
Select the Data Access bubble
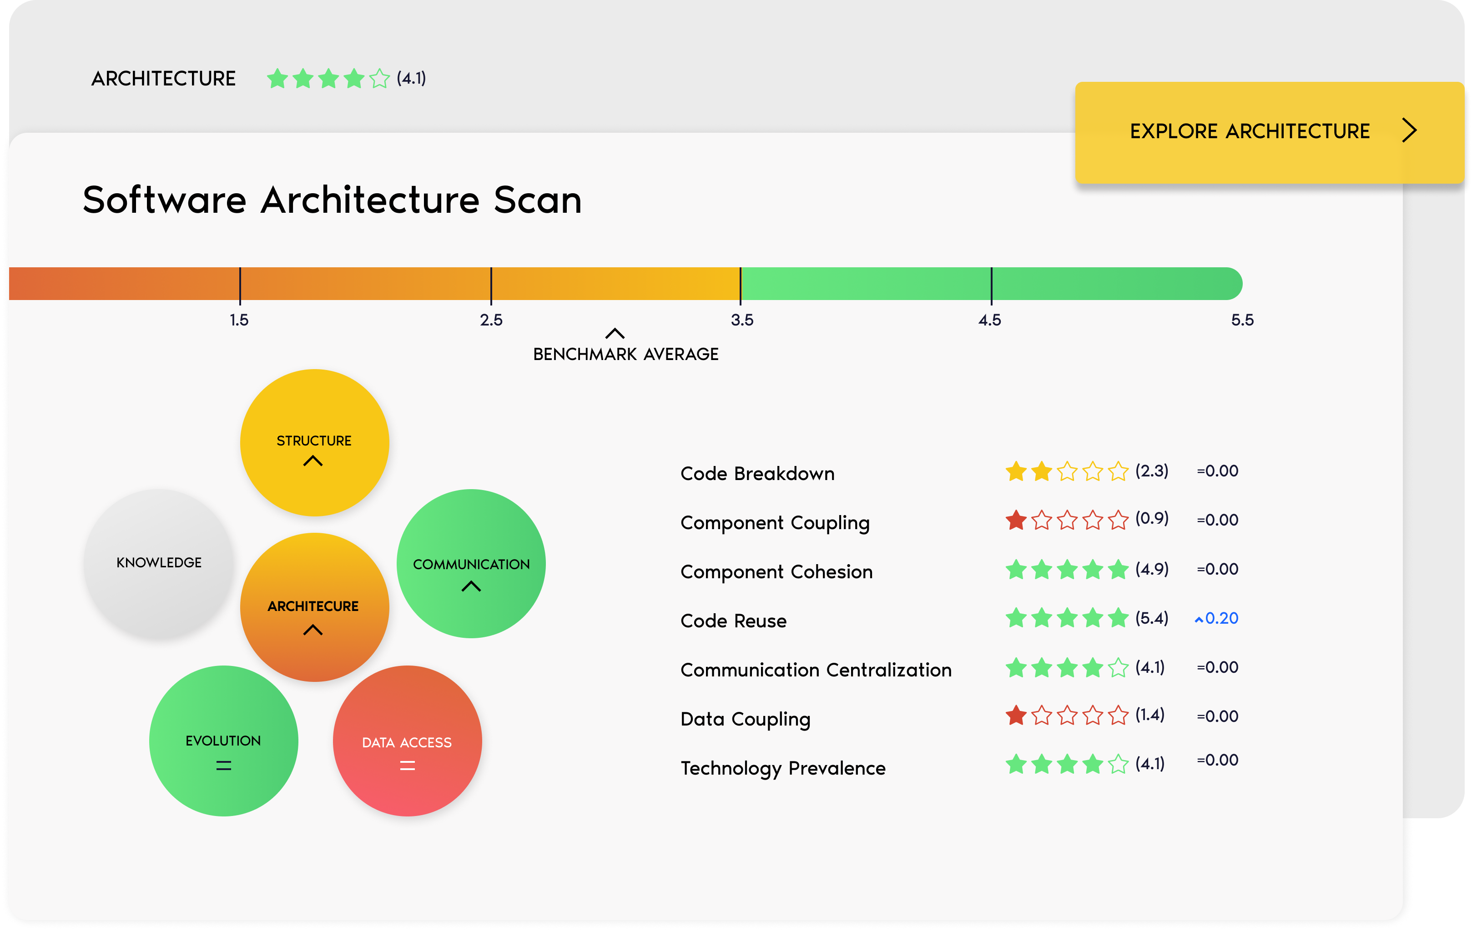point(407,742)
